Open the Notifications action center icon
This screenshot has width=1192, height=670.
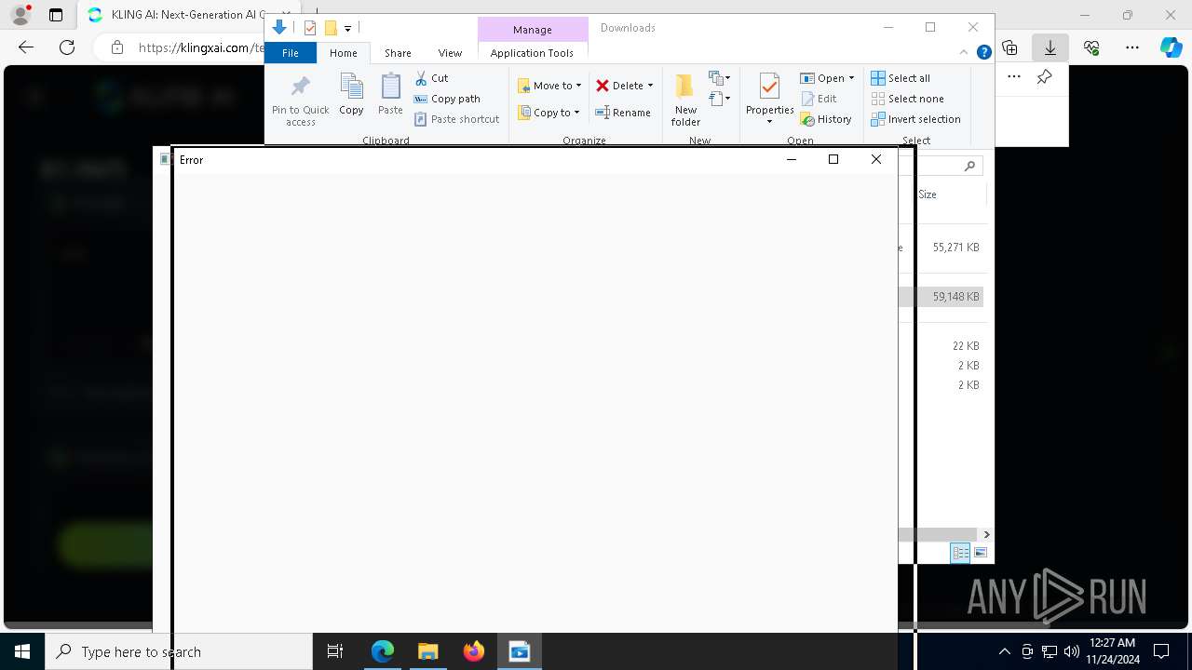click(1161, 651)
